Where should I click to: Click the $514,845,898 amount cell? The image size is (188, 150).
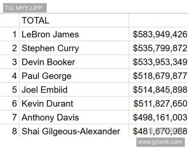point(160,90)
